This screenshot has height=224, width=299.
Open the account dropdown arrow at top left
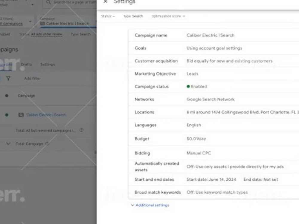point(32,5)
